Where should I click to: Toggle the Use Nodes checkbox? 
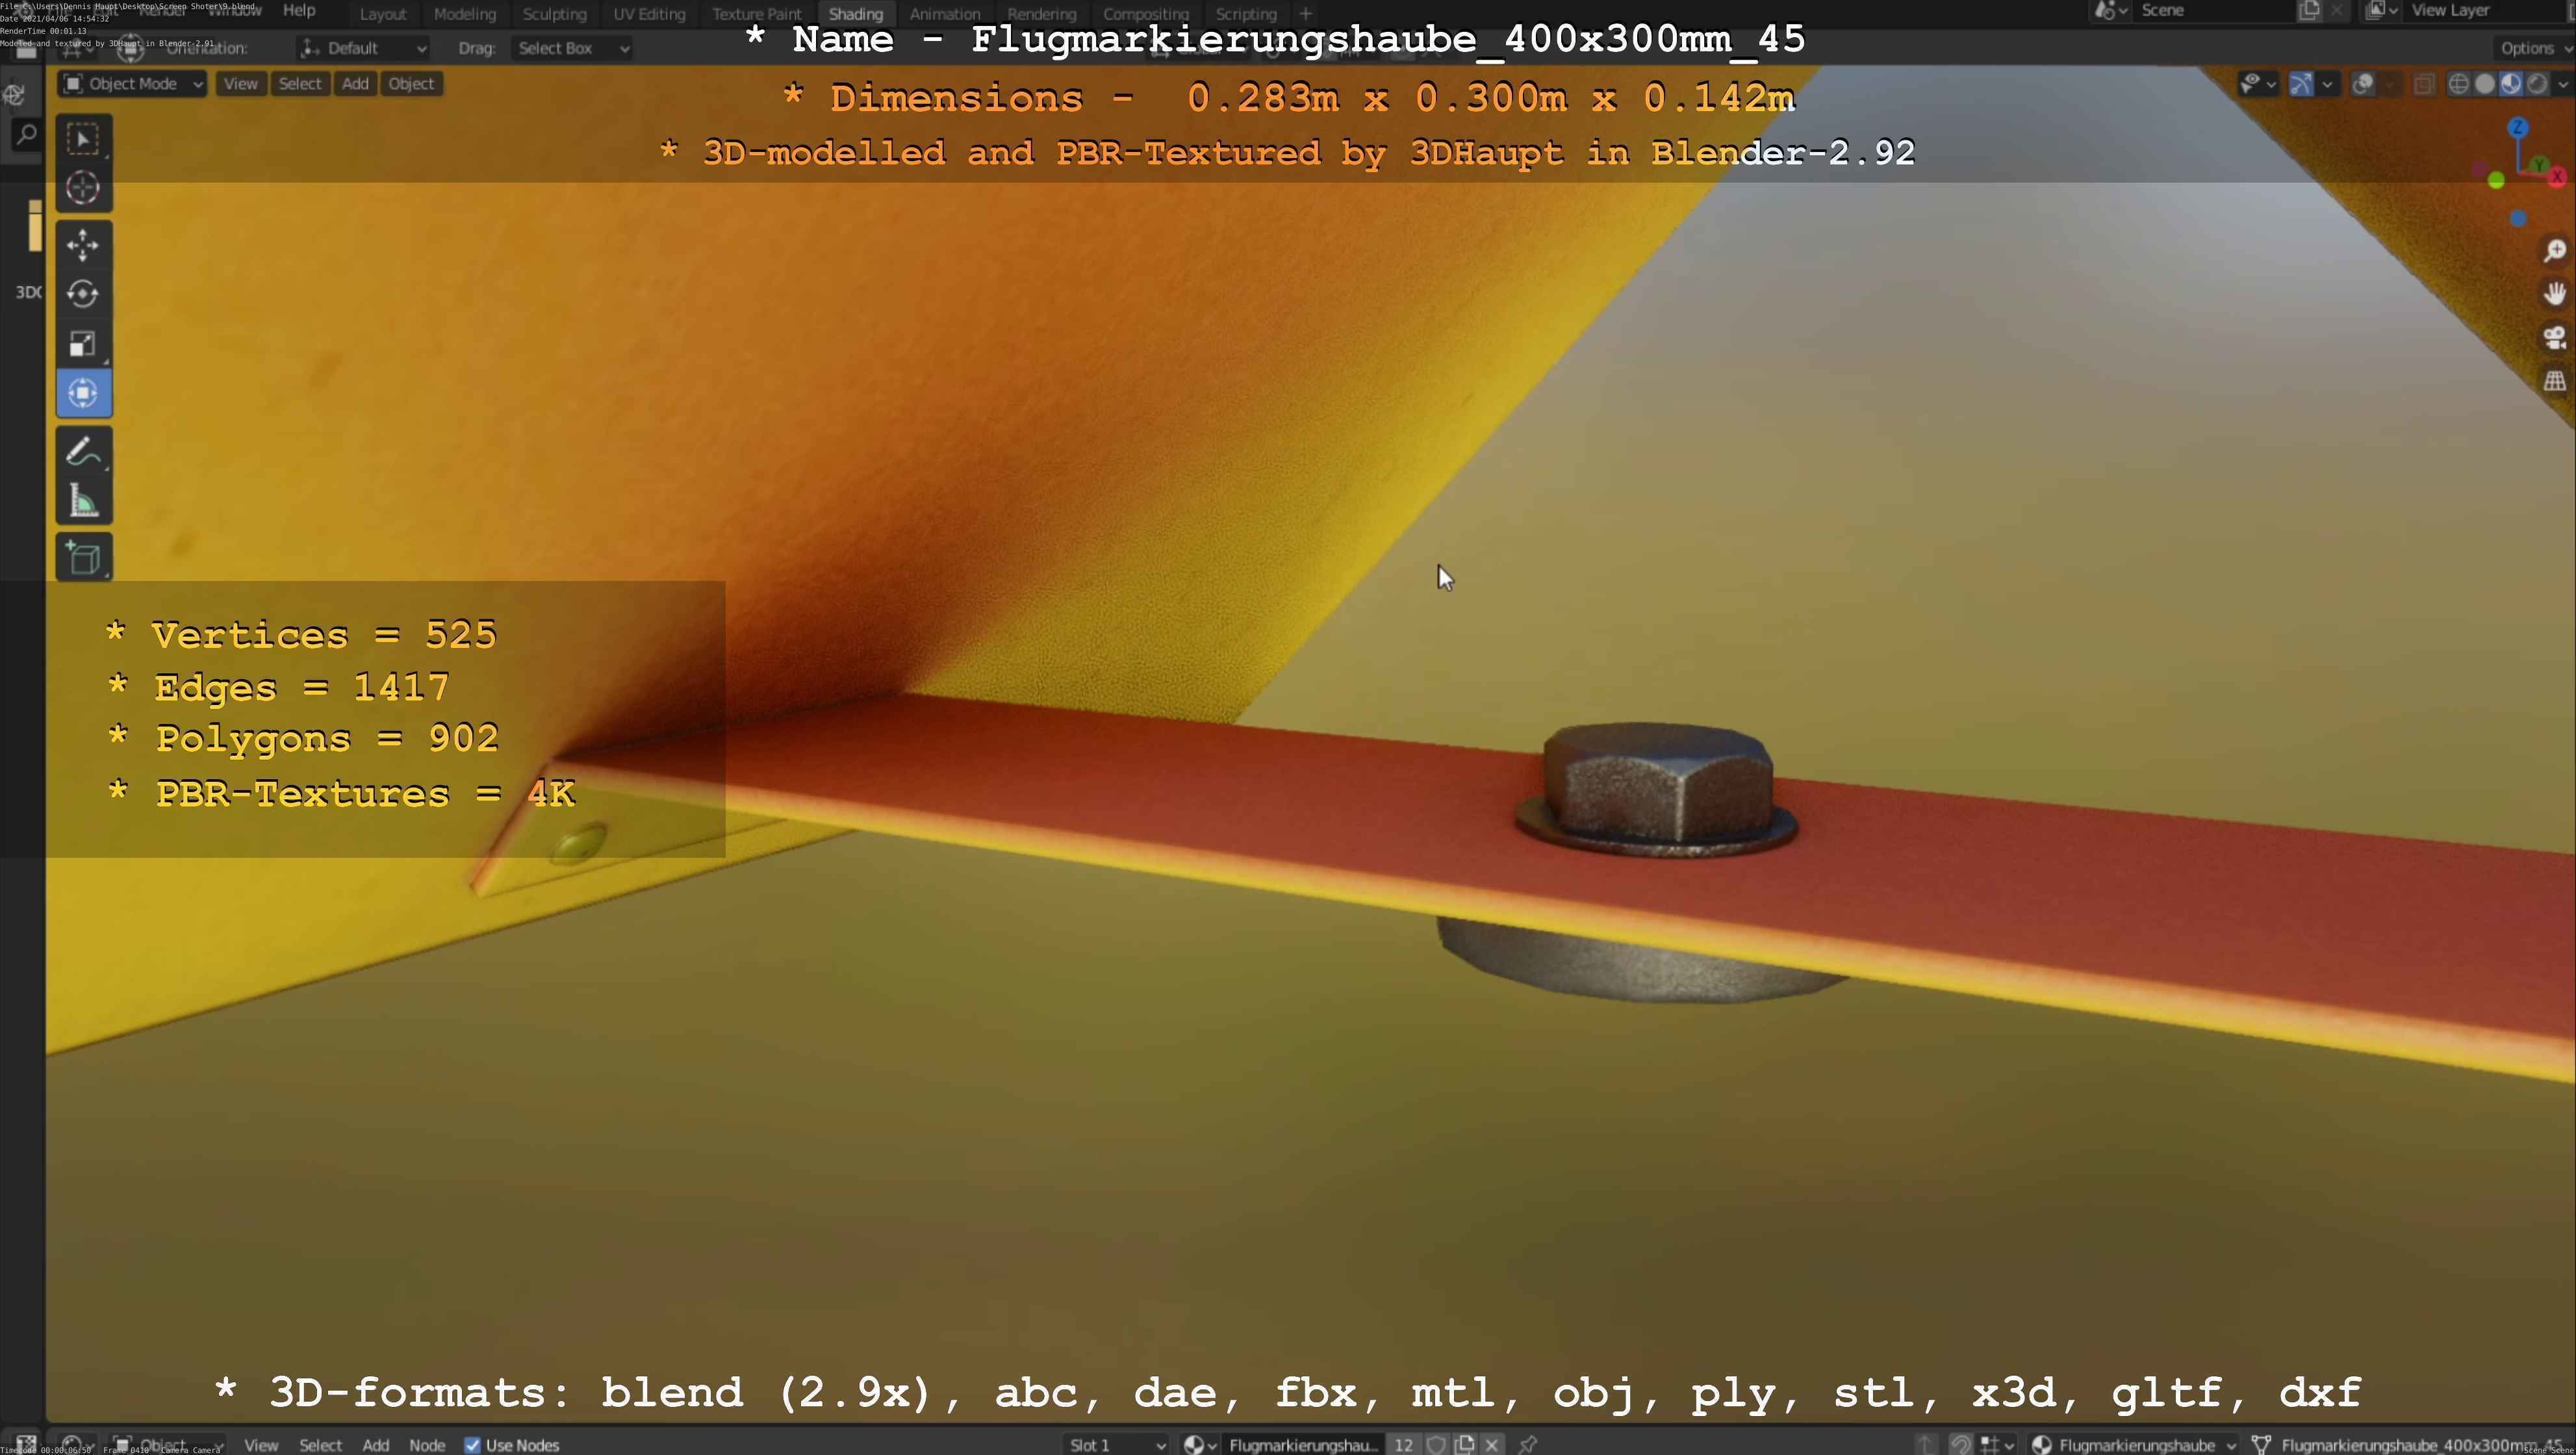tap(473, 1445)
